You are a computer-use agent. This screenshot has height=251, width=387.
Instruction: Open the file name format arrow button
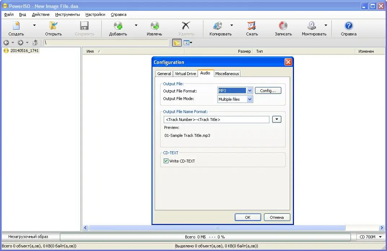pyautogui.click(x=277, y=119)
